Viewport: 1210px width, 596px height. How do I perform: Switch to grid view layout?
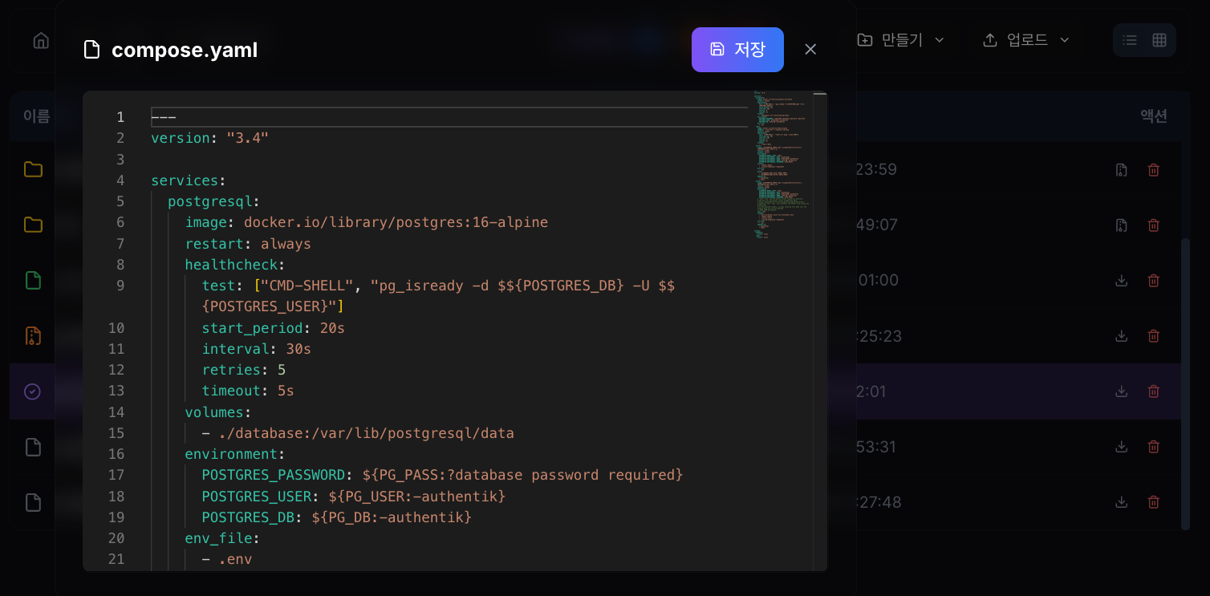click(x=1159, y=40)
